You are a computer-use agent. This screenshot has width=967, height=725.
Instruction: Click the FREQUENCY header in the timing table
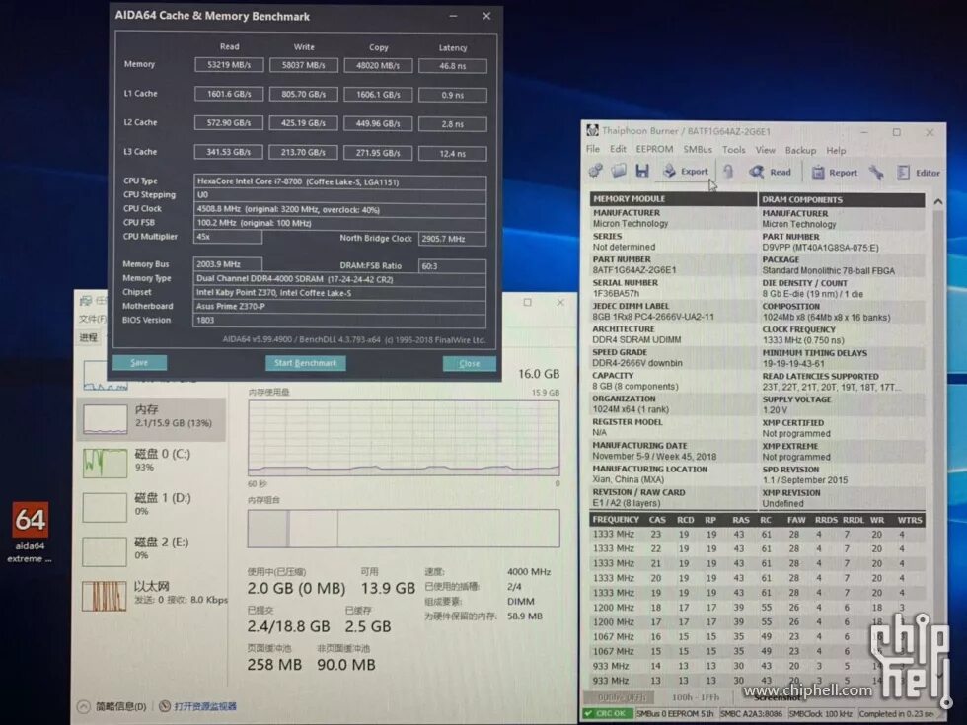pyautogui.click(x=616, y=520)
